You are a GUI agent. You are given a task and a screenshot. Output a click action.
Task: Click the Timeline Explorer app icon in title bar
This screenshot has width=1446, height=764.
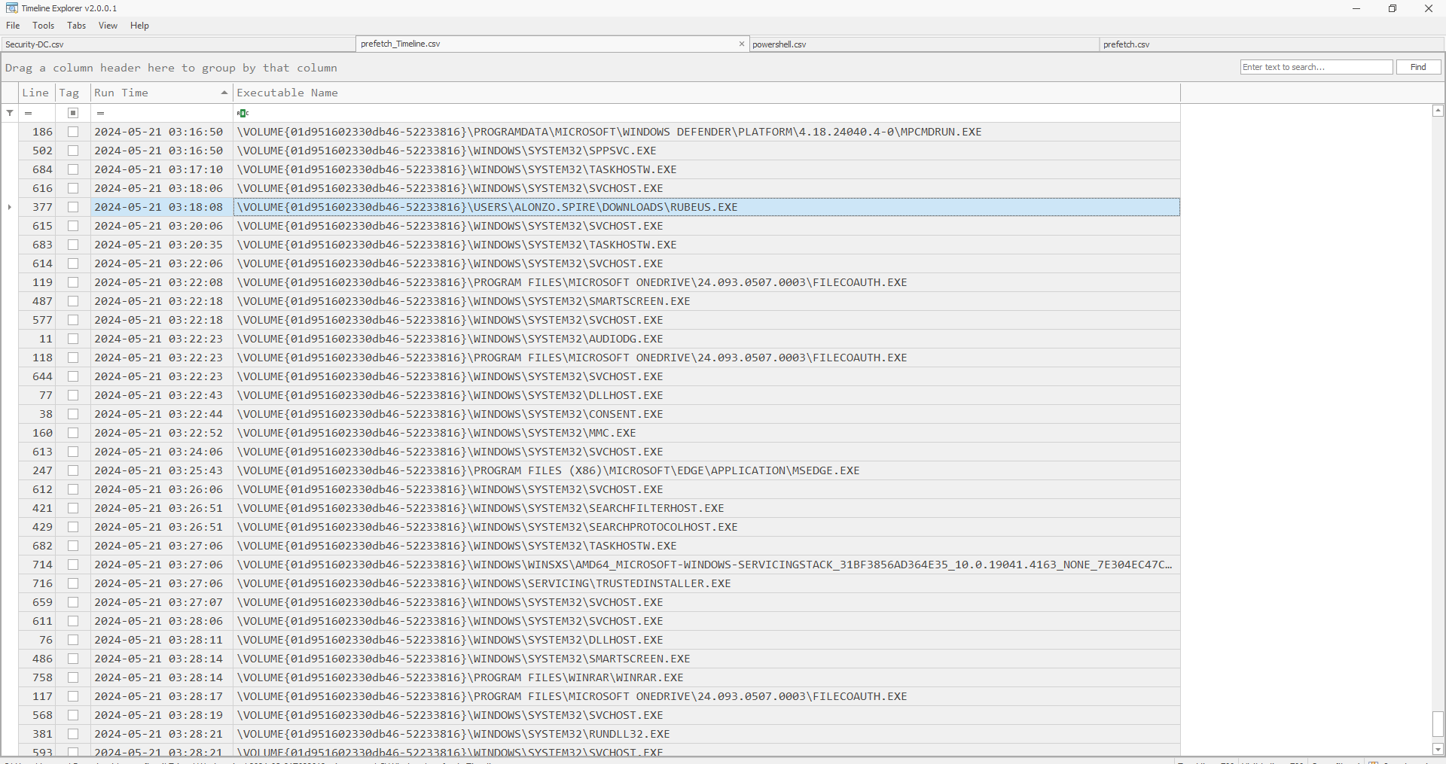point(11,8)
